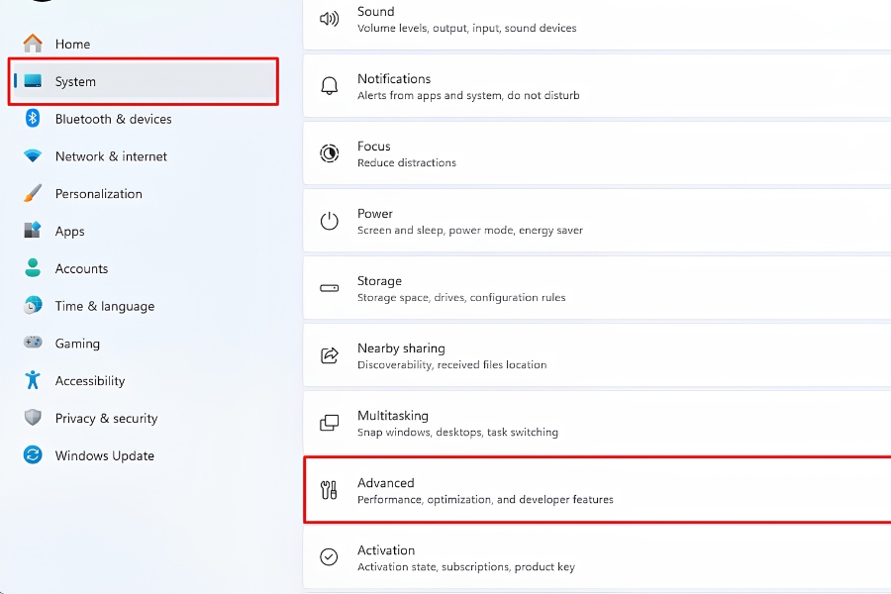Click 'Screen and sleep, power mode, energy saver'
Screen dimensions: 891x594
[x=470, y=231]
